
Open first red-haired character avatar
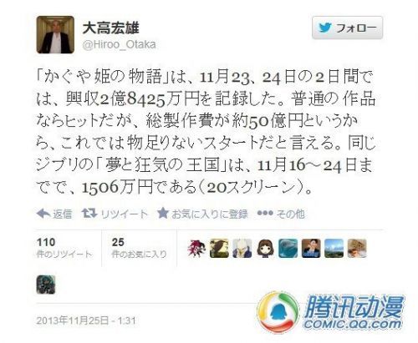[196, 248]
